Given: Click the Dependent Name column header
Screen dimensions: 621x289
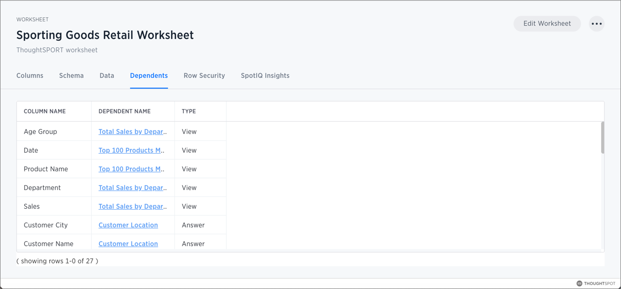Looking at the screenshot, I should (x=125, y=111).
